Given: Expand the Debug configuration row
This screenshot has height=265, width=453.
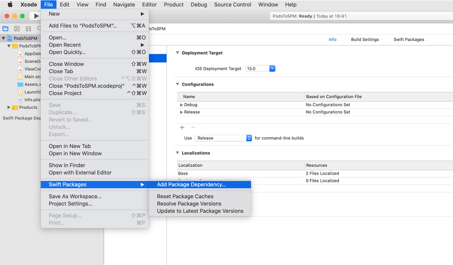Looking at the screenshot, I should [181, 105].
